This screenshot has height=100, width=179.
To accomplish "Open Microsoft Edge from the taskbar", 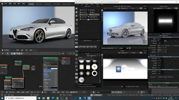I will coord(53,98).
